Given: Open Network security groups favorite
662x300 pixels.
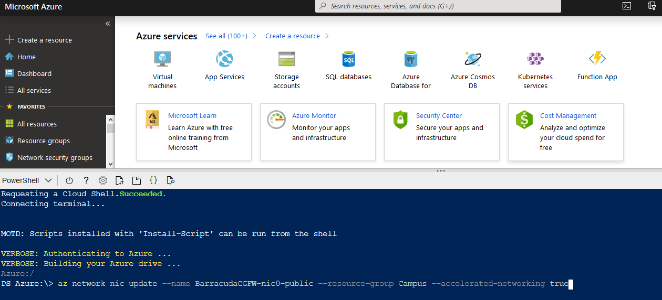Looking at the screenshot, I should tap(55, 157).
